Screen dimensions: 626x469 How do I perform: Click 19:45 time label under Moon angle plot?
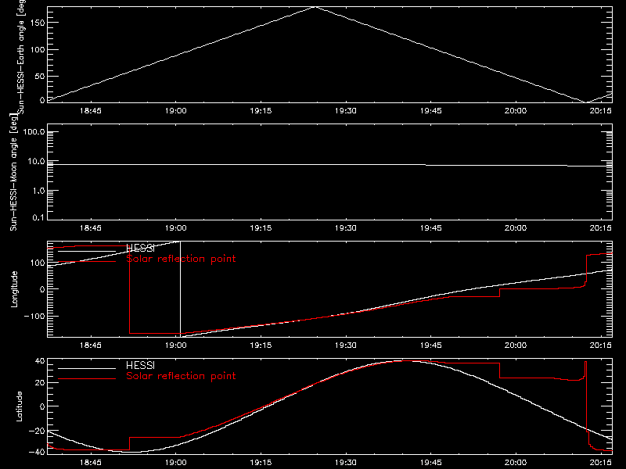tap(431, 228)
